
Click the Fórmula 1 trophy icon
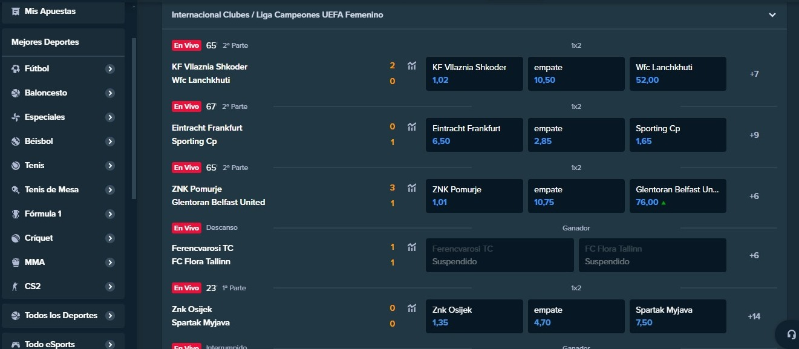pos(16,214)
